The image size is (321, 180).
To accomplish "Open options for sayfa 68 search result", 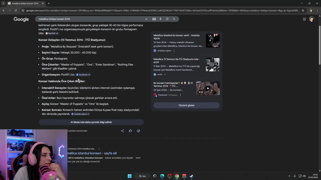I will 99,149.
